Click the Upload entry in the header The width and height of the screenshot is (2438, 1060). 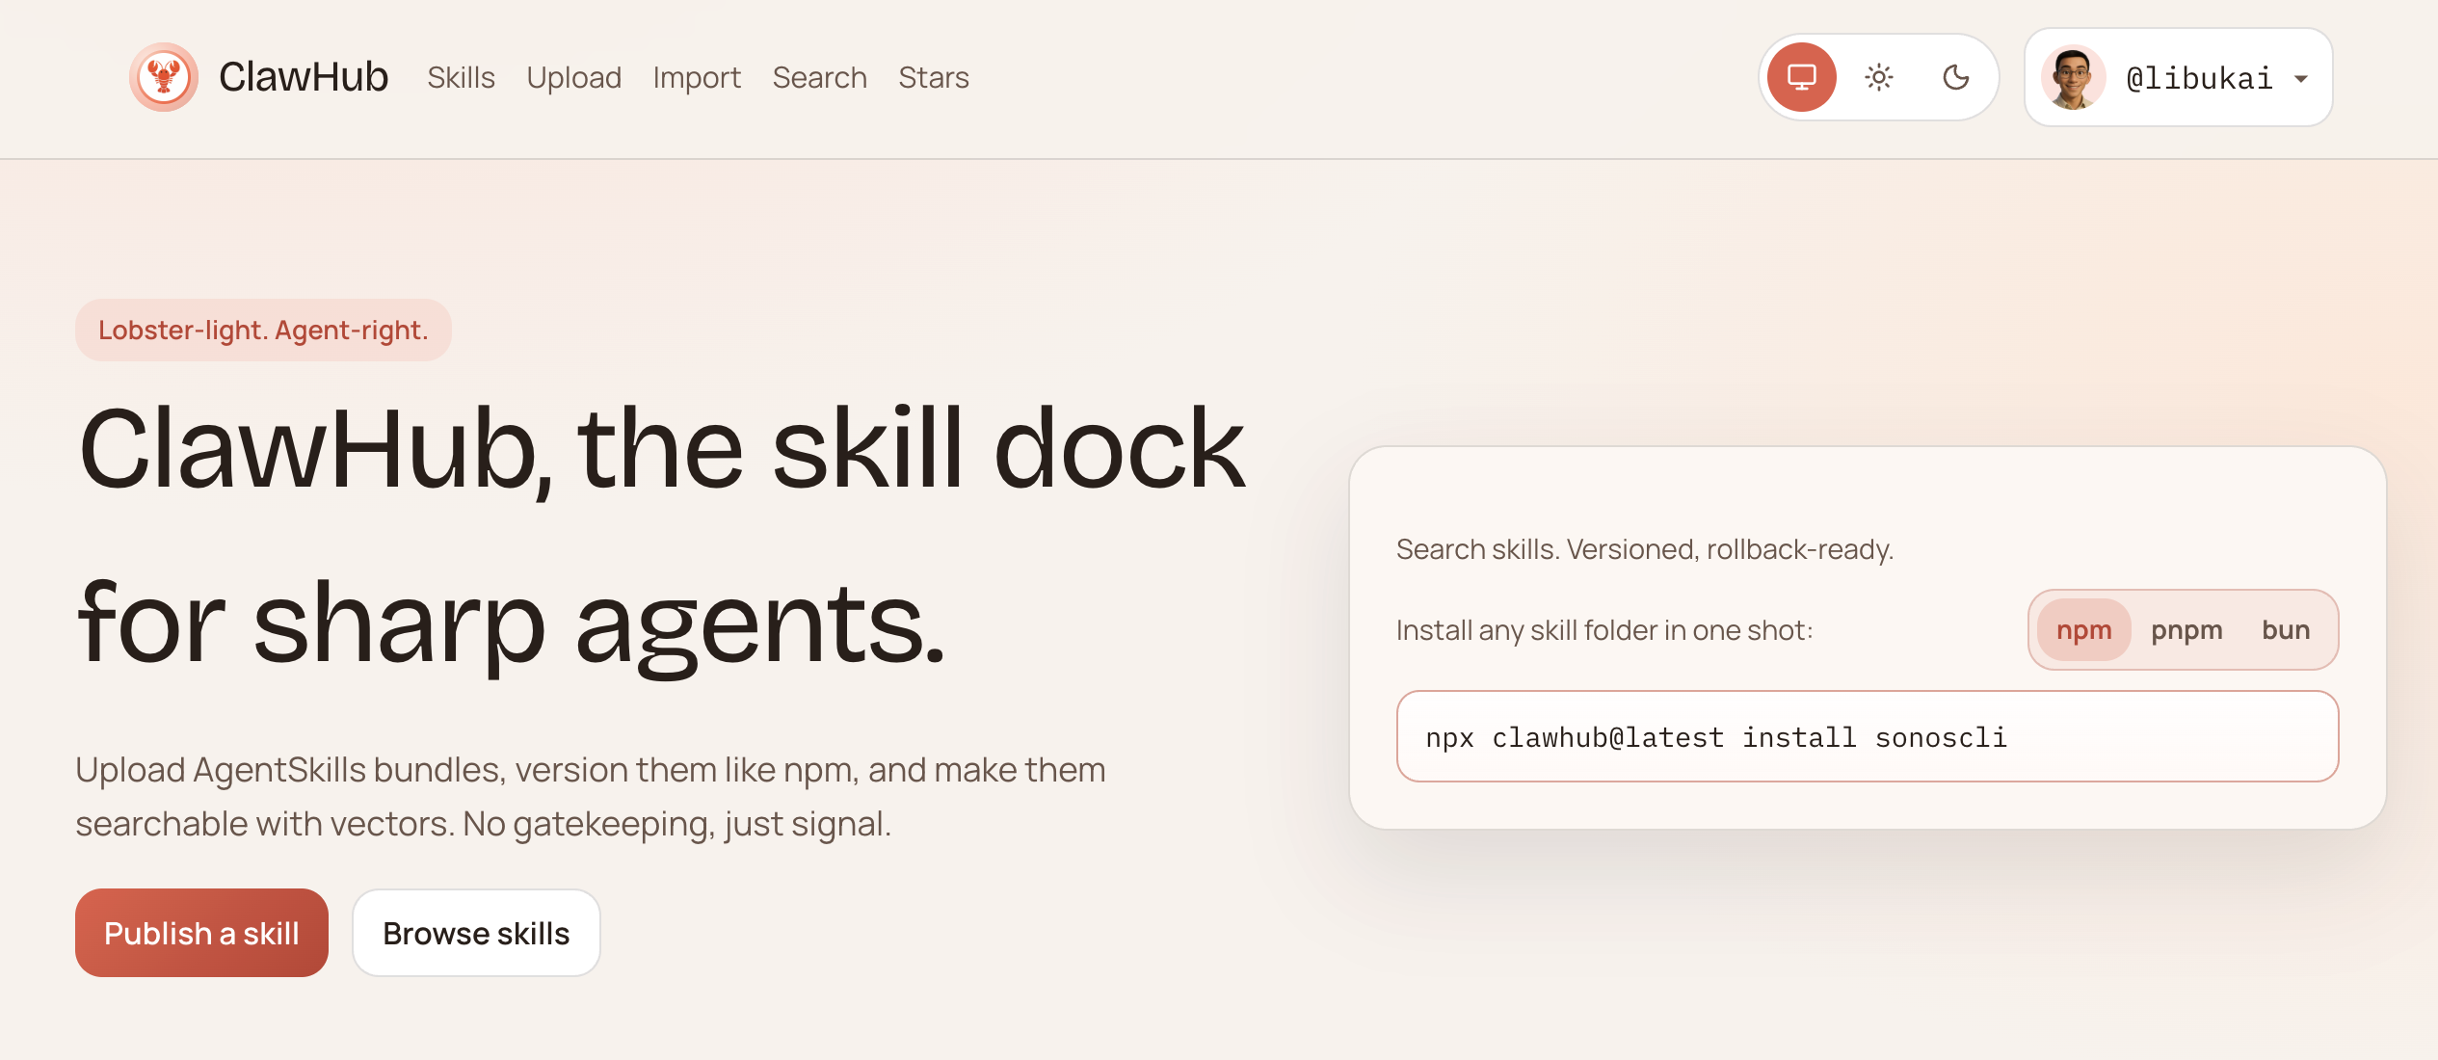coord(574,77)
